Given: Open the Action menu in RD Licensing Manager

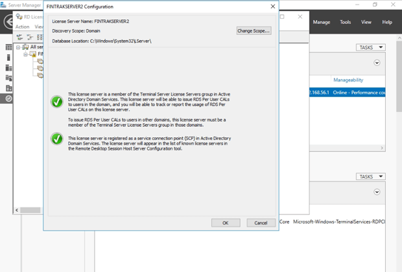Looking at the screenshot, I should [x=22, y=27].
